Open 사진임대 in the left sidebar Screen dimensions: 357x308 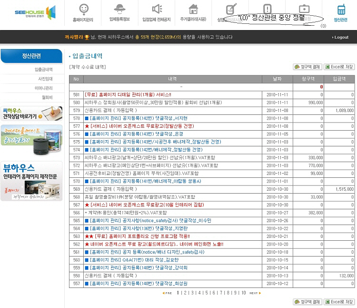pos(45,79)
